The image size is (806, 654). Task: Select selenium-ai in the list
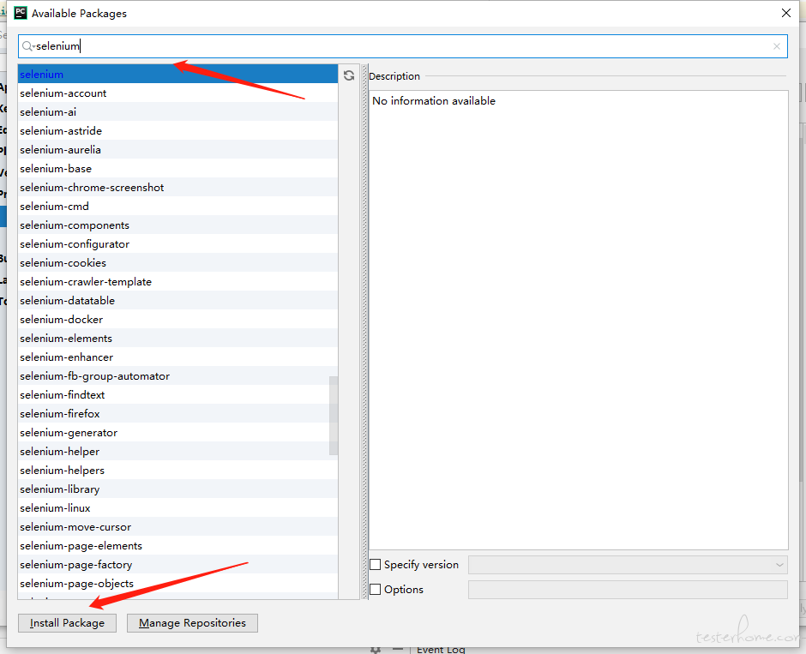pos(177,112)
